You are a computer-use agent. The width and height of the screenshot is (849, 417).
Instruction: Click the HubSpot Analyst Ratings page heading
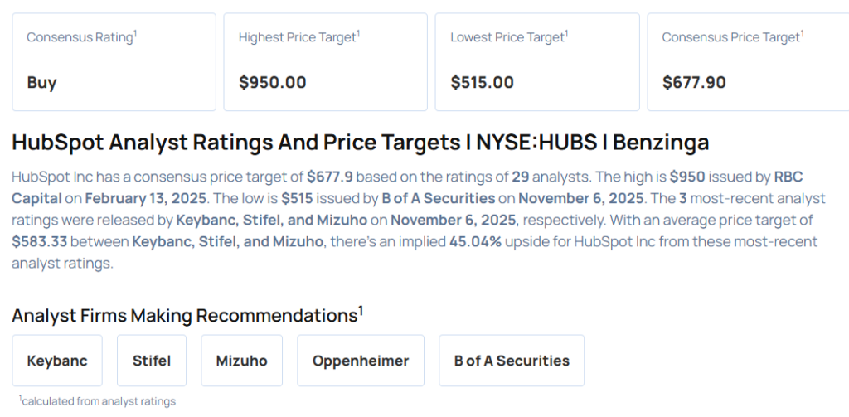tap(361, 143)
